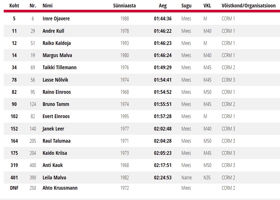Click Bruno Tamm's name
Screen dimensions: 280x200
[56, 104]
